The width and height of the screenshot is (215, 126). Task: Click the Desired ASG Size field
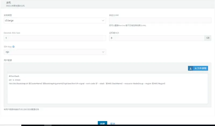coord(55,38)
